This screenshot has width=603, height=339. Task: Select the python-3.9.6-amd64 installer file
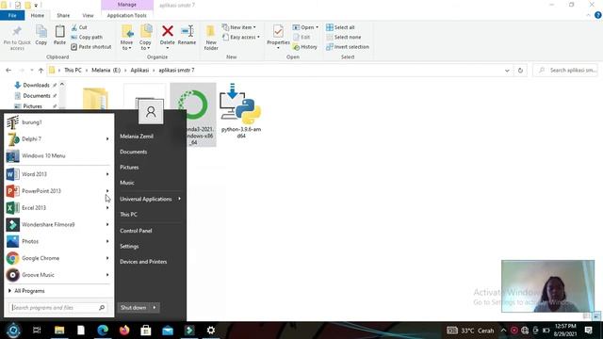point(241,111)
